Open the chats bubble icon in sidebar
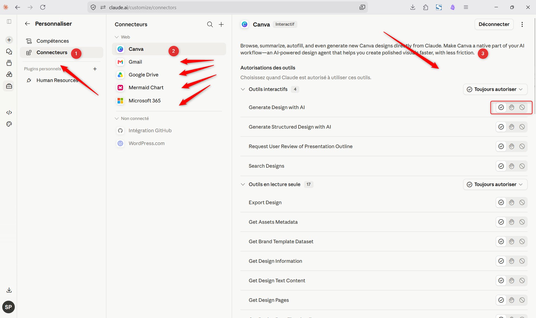The image size is (536, 318). coord(9,52)
